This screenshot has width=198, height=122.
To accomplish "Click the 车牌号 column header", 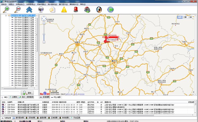I will [x=10, y=102].
